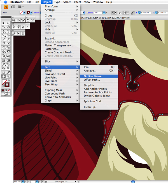
Task: Choose Outline Stroke from Path submenu
Action: tap(99, 76)
